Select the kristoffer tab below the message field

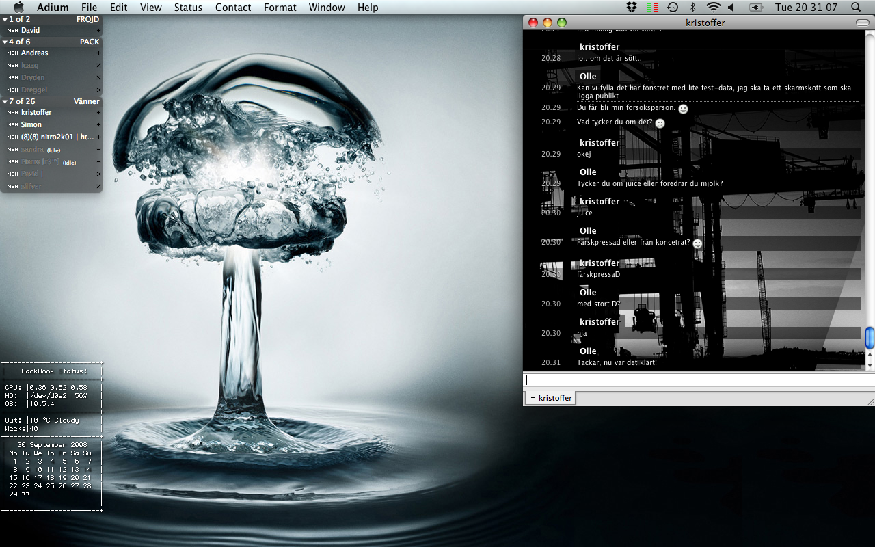[551, 398]
